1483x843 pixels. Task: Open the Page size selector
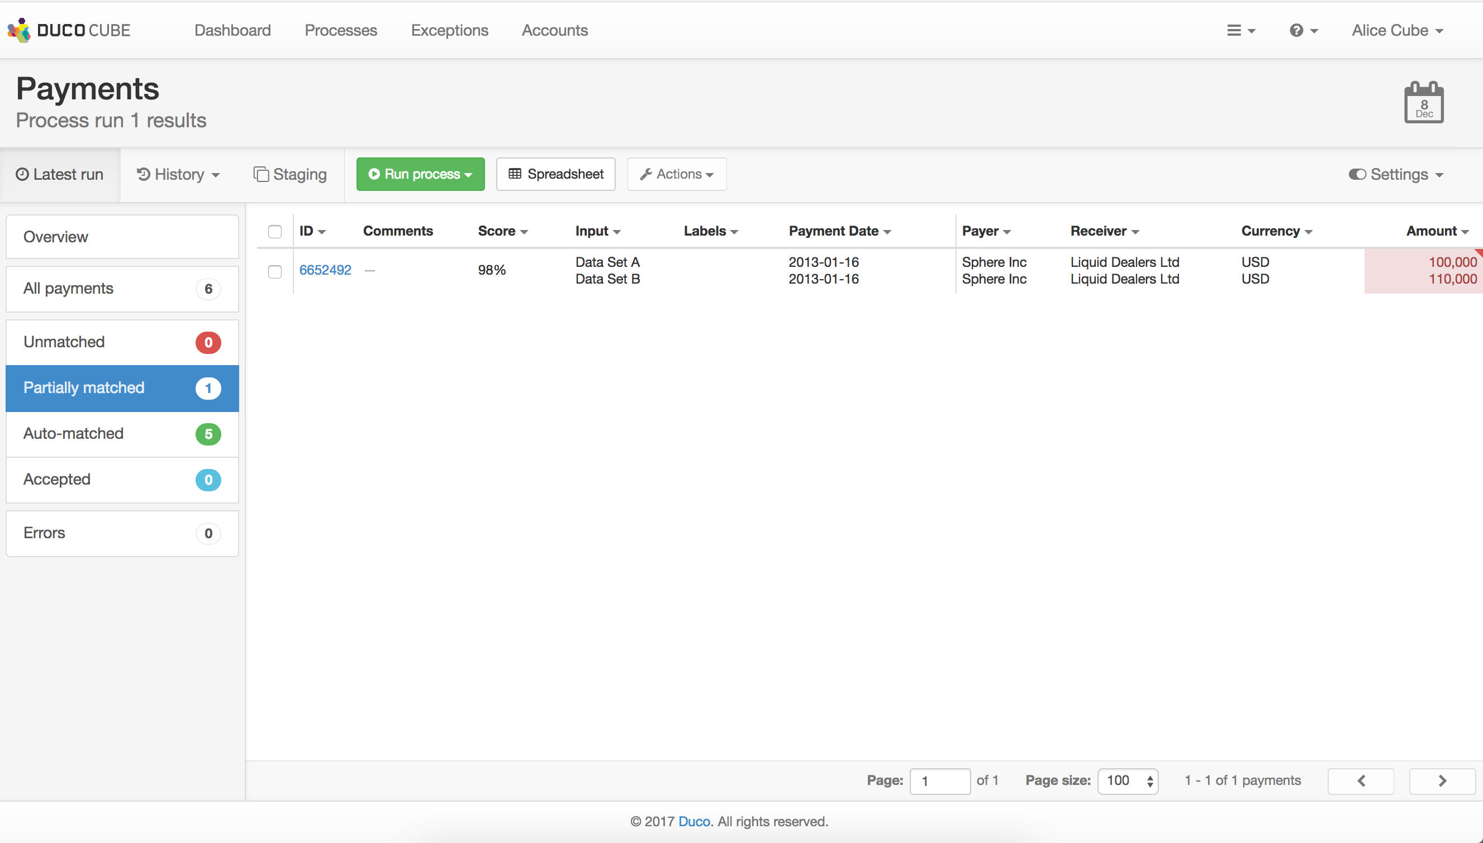click(1127, 781)
